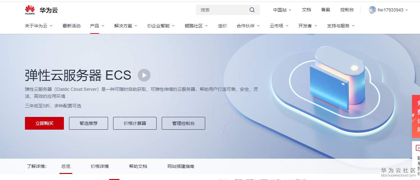Open the 文档 link

click(306, 10)
